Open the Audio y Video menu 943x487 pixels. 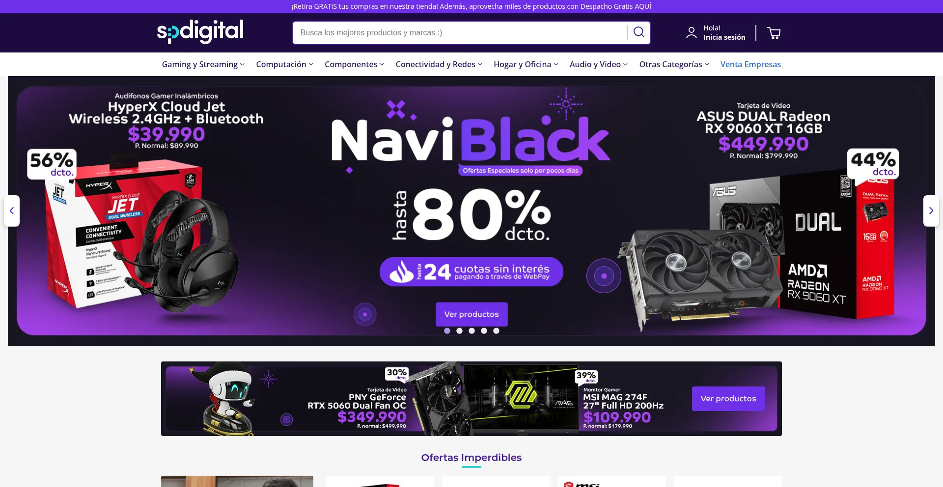click(x=598, y=64)
